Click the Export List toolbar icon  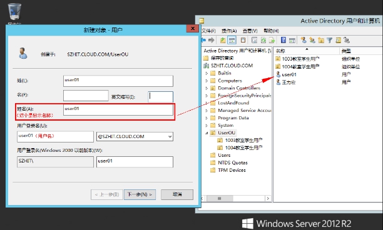272,40
